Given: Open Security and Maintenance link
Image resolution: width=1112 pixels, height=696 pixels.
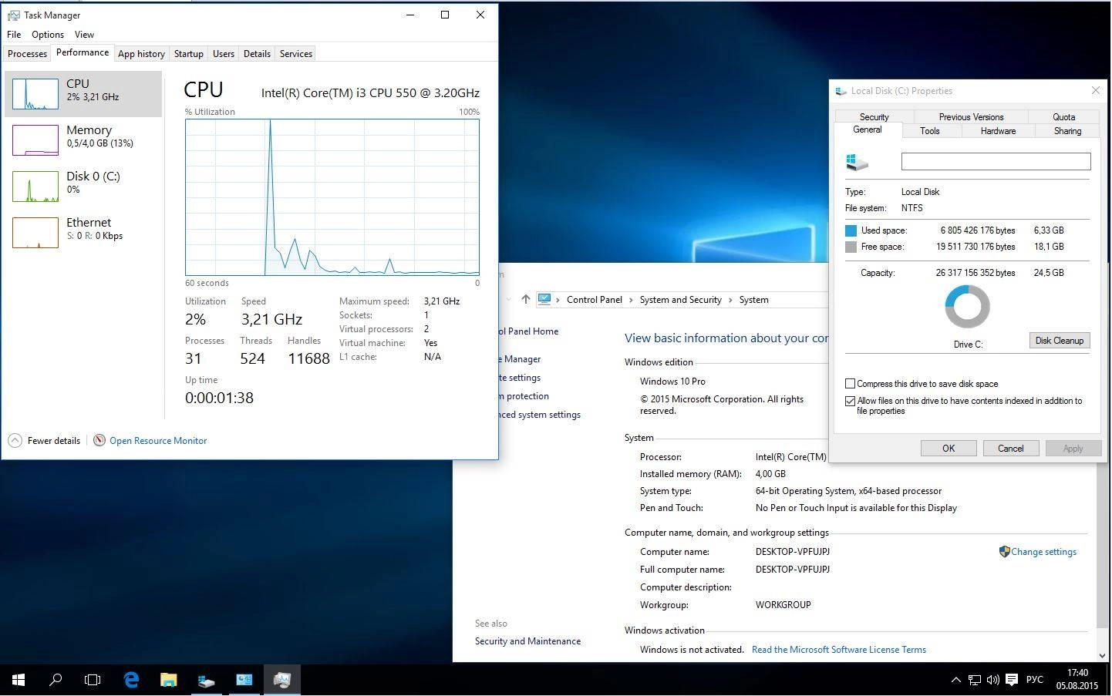Looking at the screenshot, I should [x=527, y=641].
